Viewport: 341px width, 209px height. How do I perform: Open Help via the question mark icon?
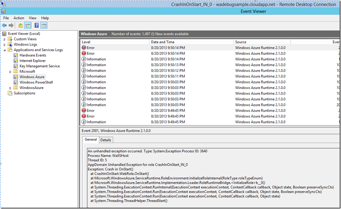[x=37, y=25]
